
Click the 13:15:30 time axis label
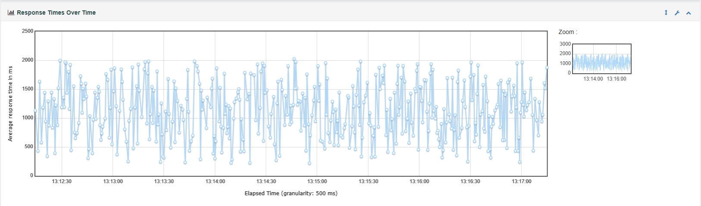coord(368,181)
